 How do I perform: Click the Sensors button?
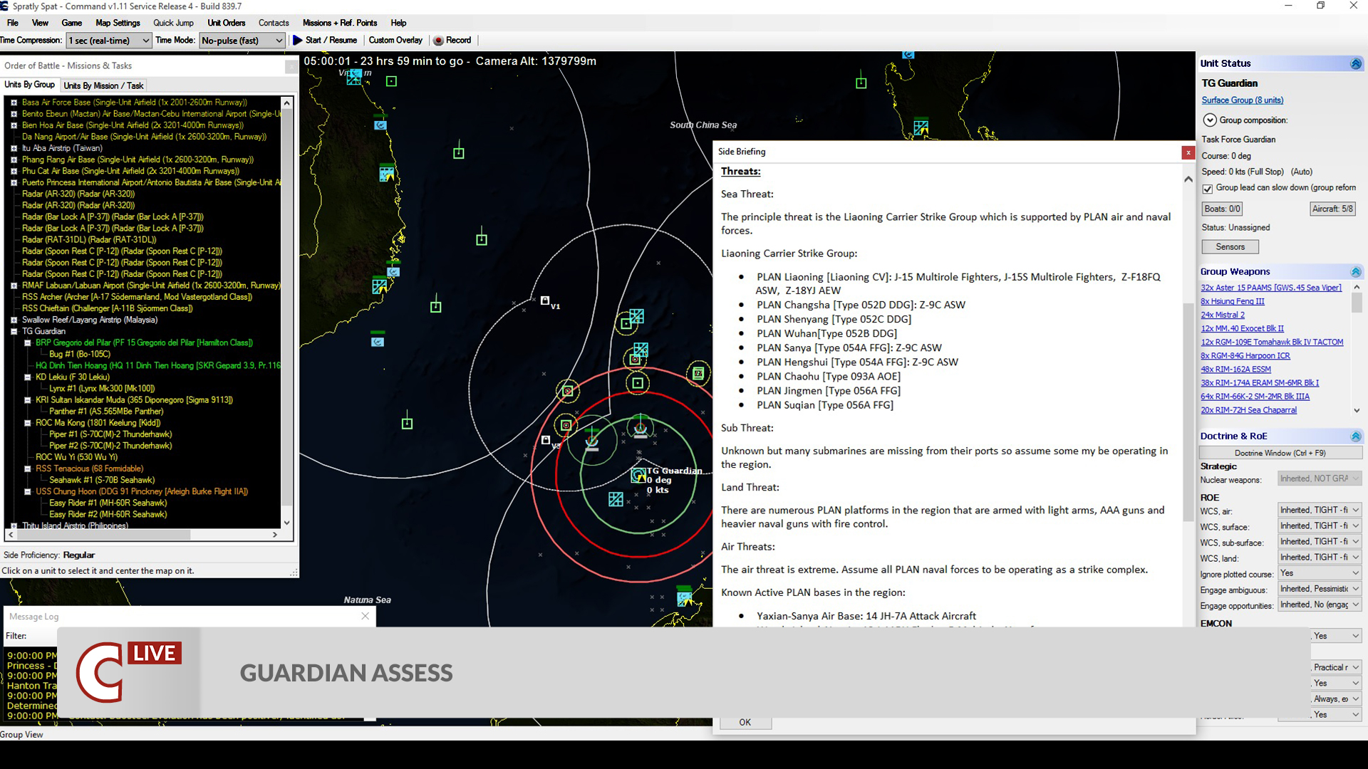1230,246
